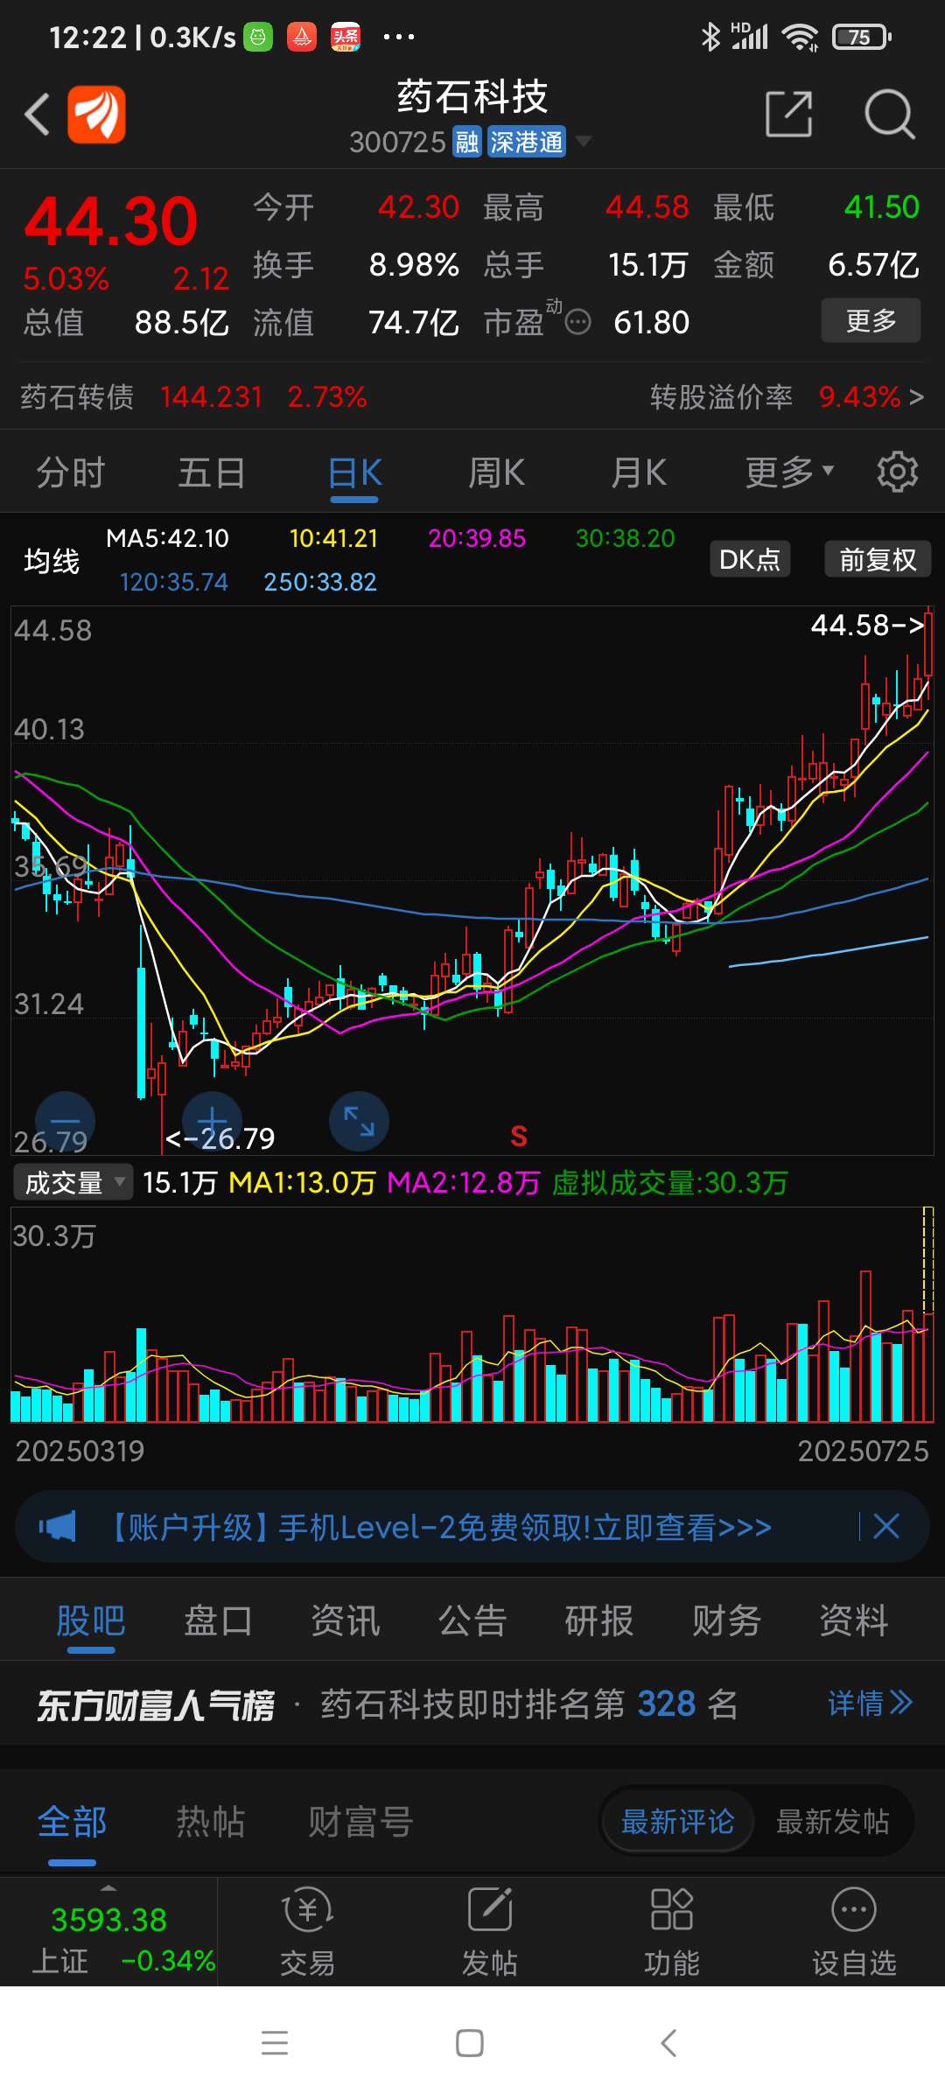Screen dimensions: 945x2100
Task: Open 详情 ranking details
Action: pos(871,1703)
